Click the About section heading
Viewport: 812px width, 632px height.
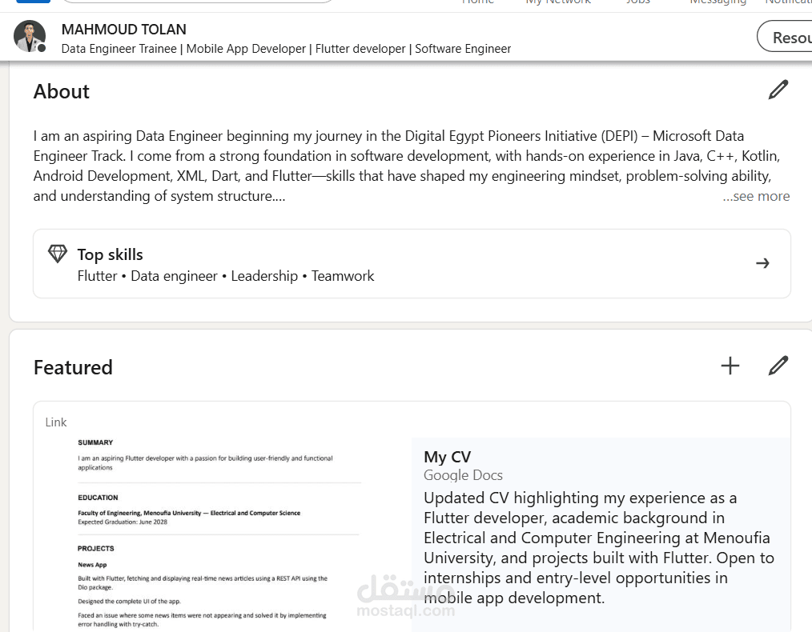pos(61,91)
